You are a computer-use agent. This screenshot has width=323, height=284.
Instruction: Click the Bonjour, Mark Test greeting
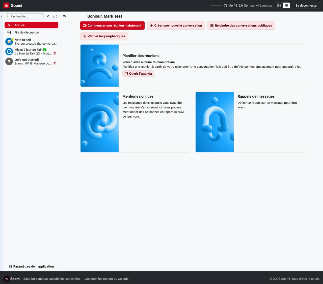[x=105, y=16]
